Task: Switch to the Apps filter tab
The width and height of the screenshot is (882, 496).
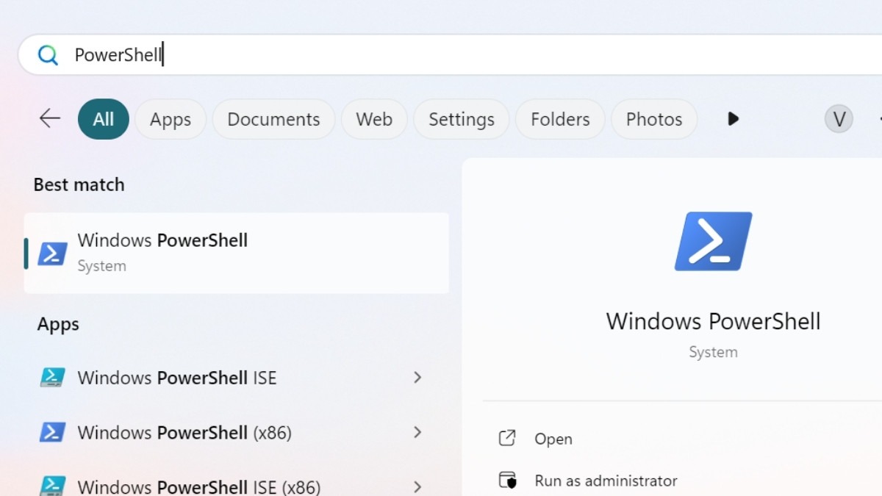Action: pyautogui.click(x=171, y=119)
